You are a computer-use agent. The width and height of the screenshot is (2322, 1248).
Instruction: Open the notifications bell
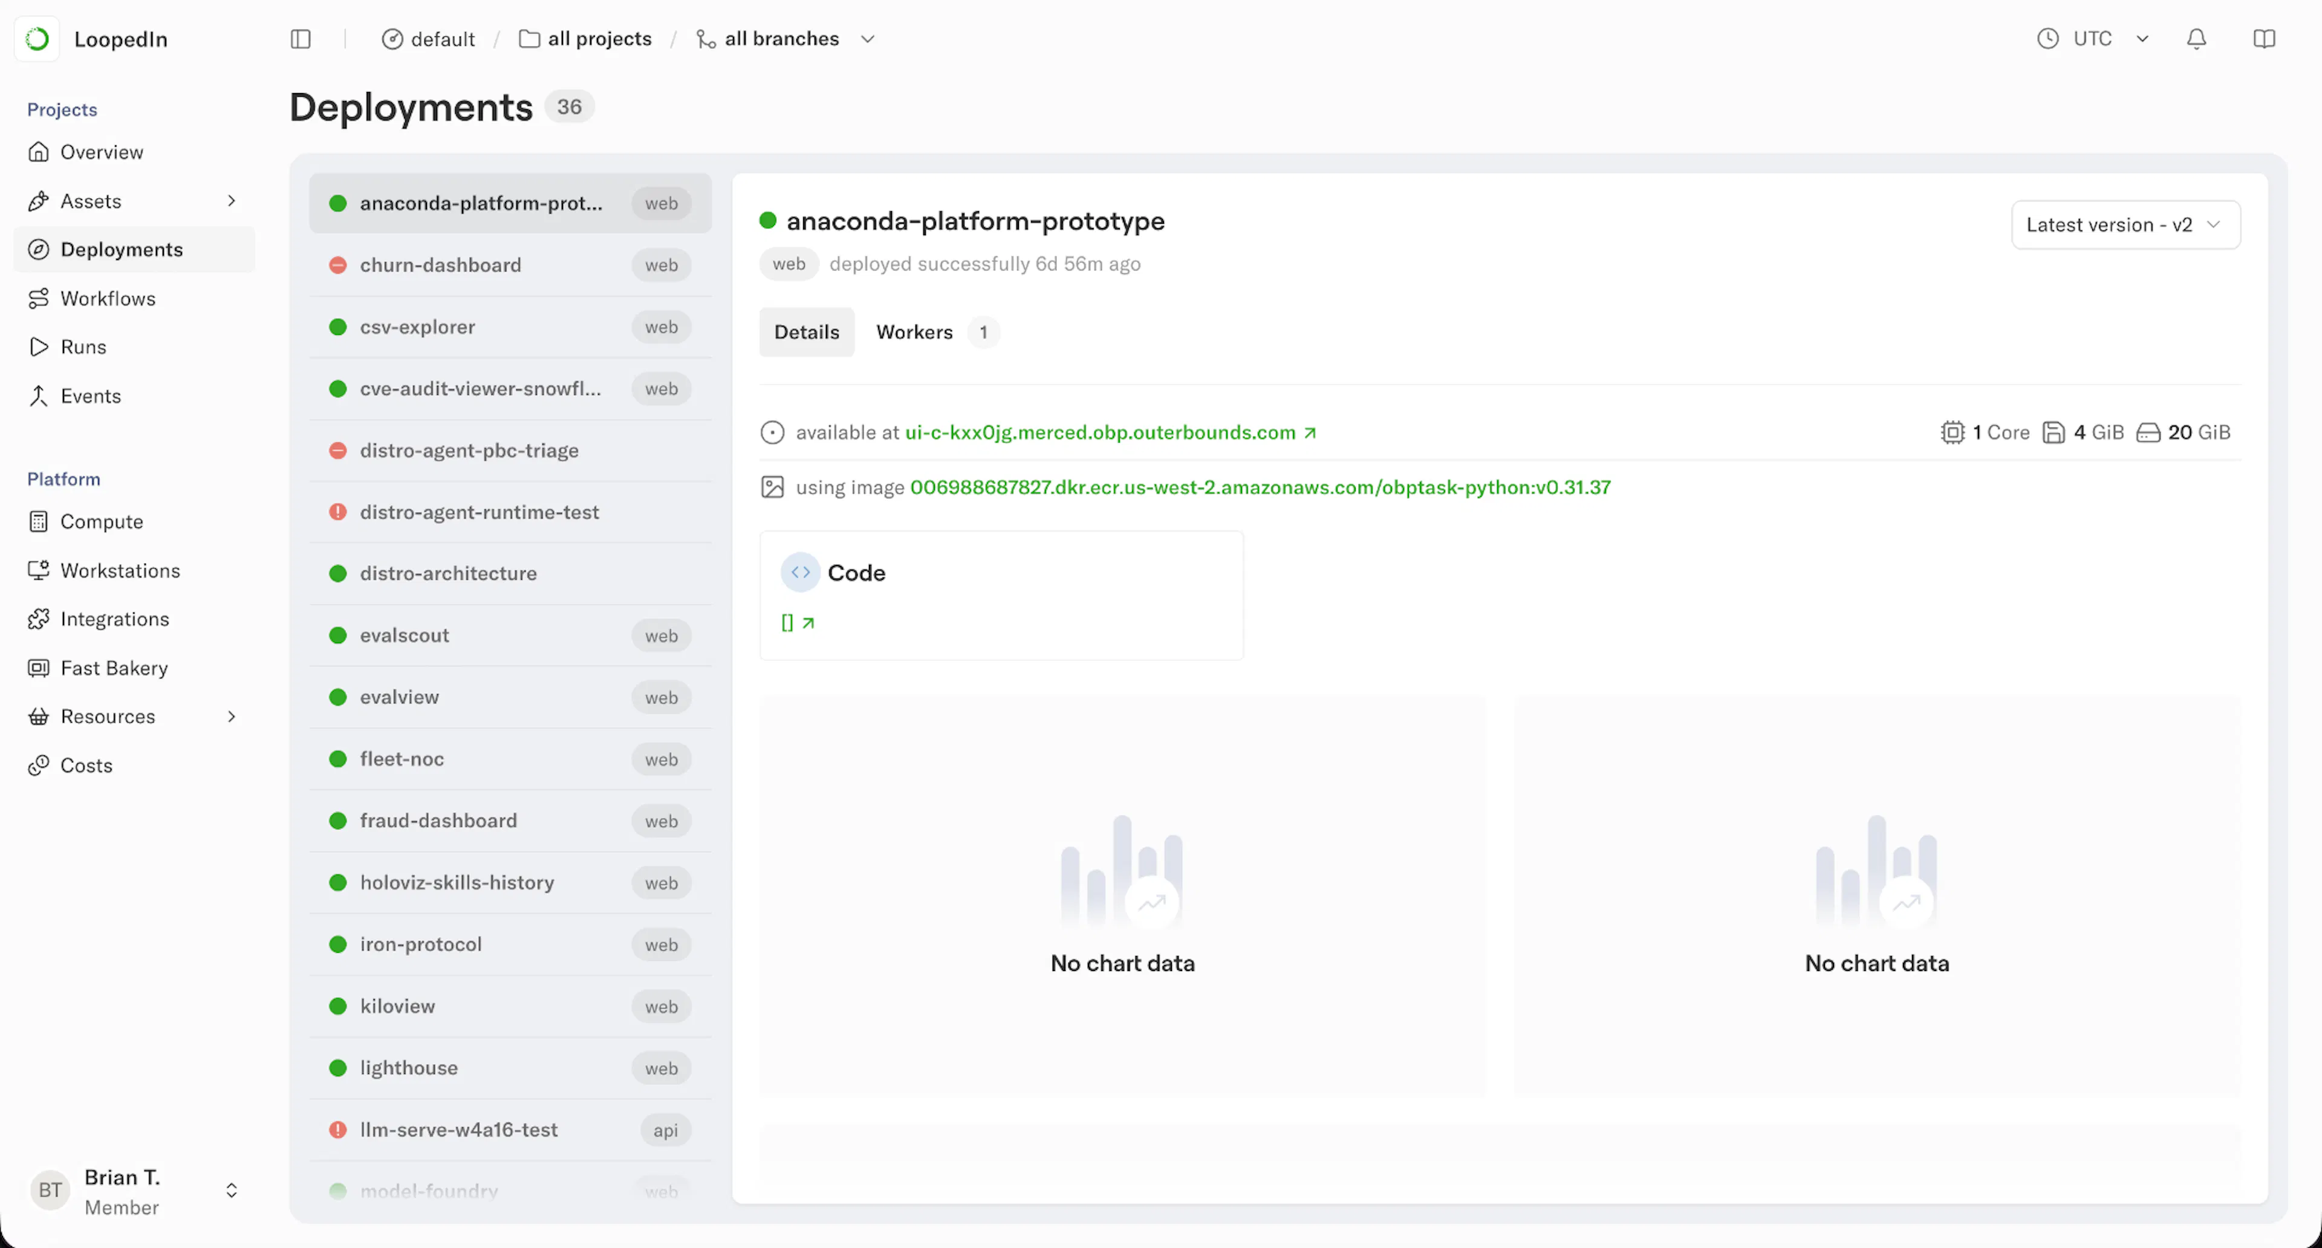(2196, 39)
